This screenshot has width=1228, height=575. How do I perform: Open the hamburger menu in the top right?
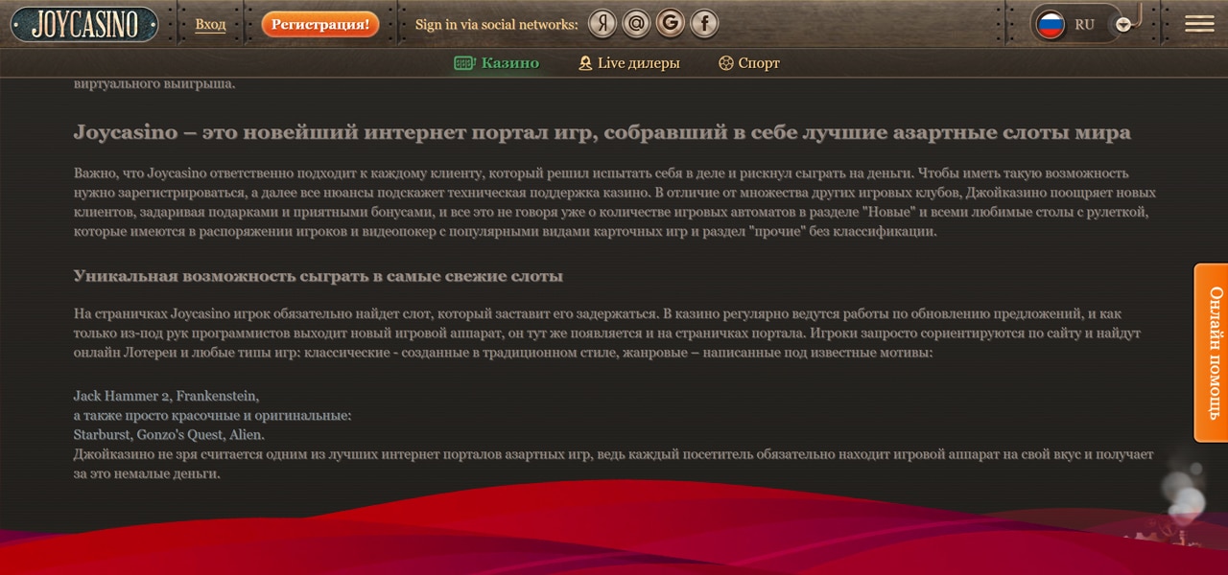[x=1199, y=23]
